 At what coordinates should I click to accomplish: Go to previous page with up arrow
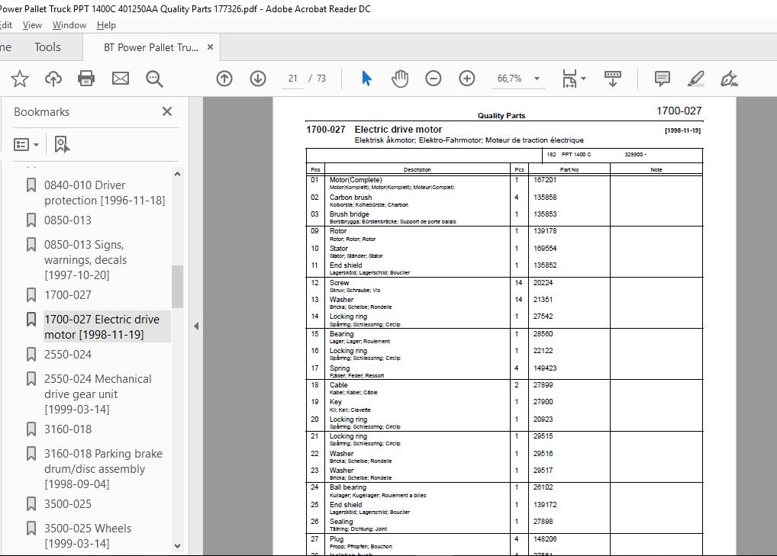pyautogui.click(x=224, y=79)
